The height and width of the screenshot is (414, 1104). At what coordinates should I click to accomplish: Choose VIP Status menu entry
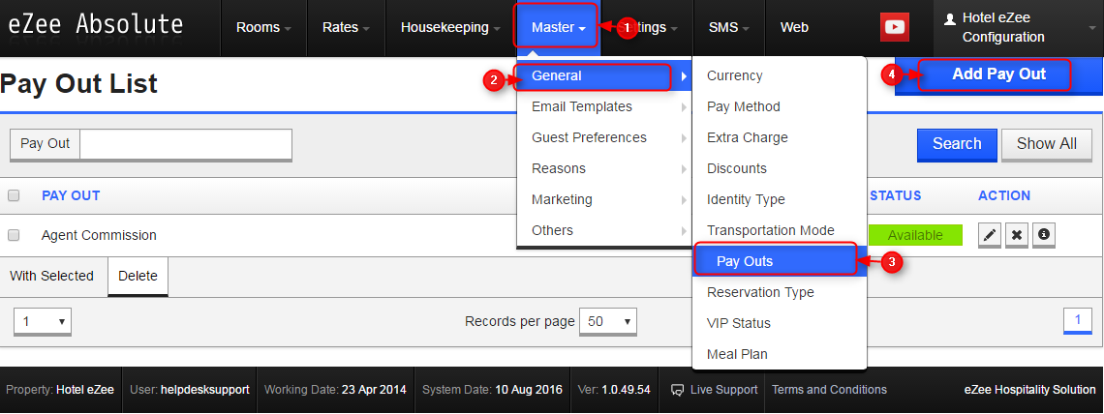[x=780, y=323]
